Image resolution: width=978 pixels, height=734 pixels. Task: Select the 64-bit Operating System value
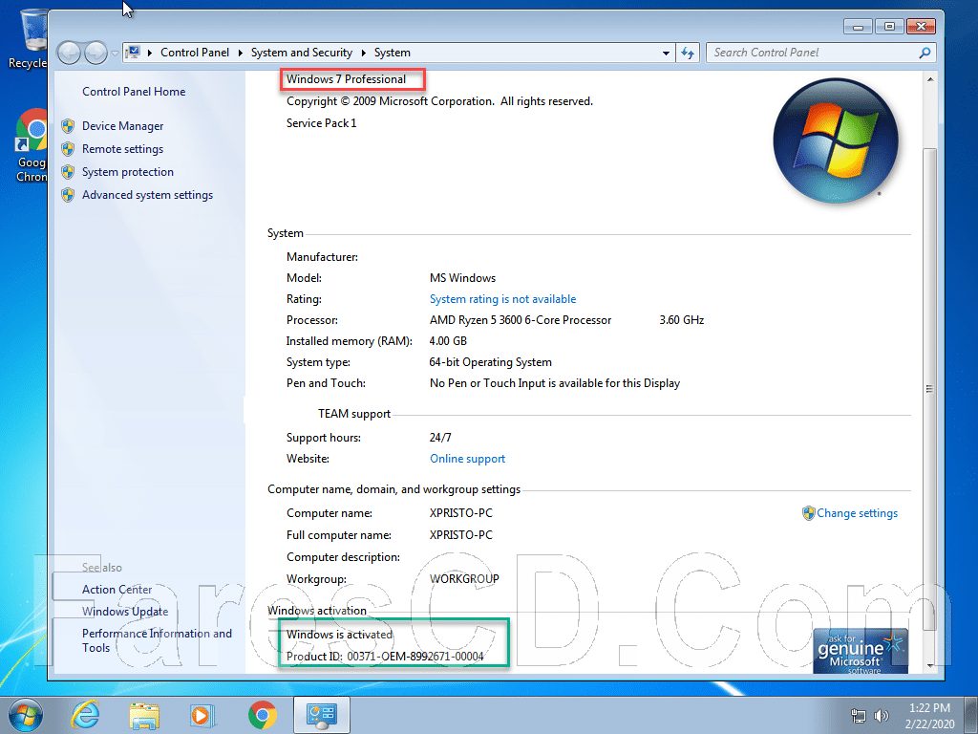(x=490, y=362)
